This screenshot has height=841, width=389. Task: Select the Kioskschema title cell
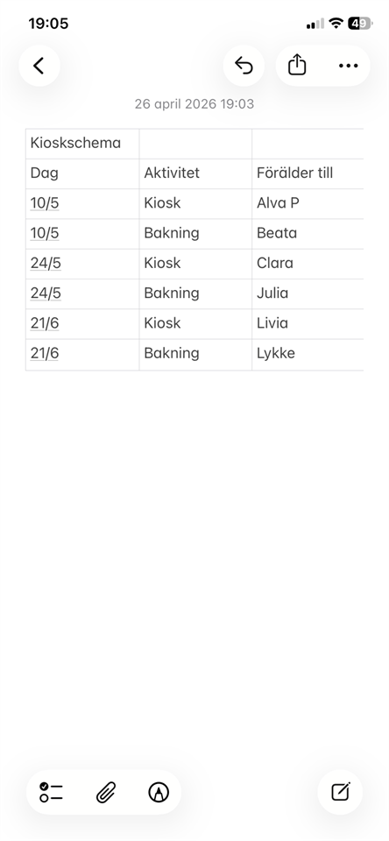click(x=82, y=144)
